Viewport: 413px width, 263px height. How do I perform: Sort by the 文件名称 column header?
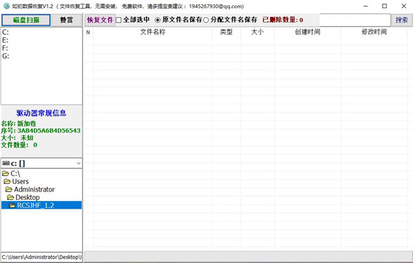click(x=153, y=32)
